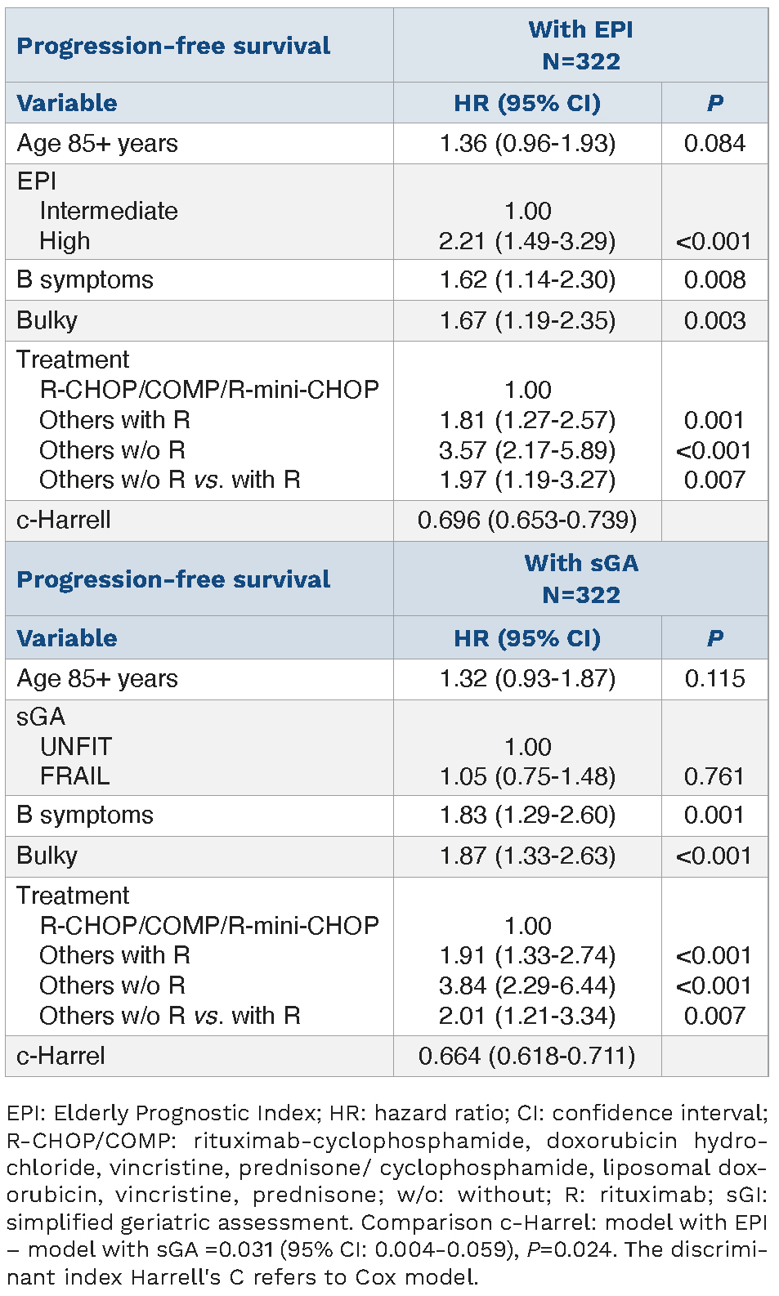This screenshot has height=1296, width=779.
Task: Click the P value 0.084
Action: click(x=714, y=144)
